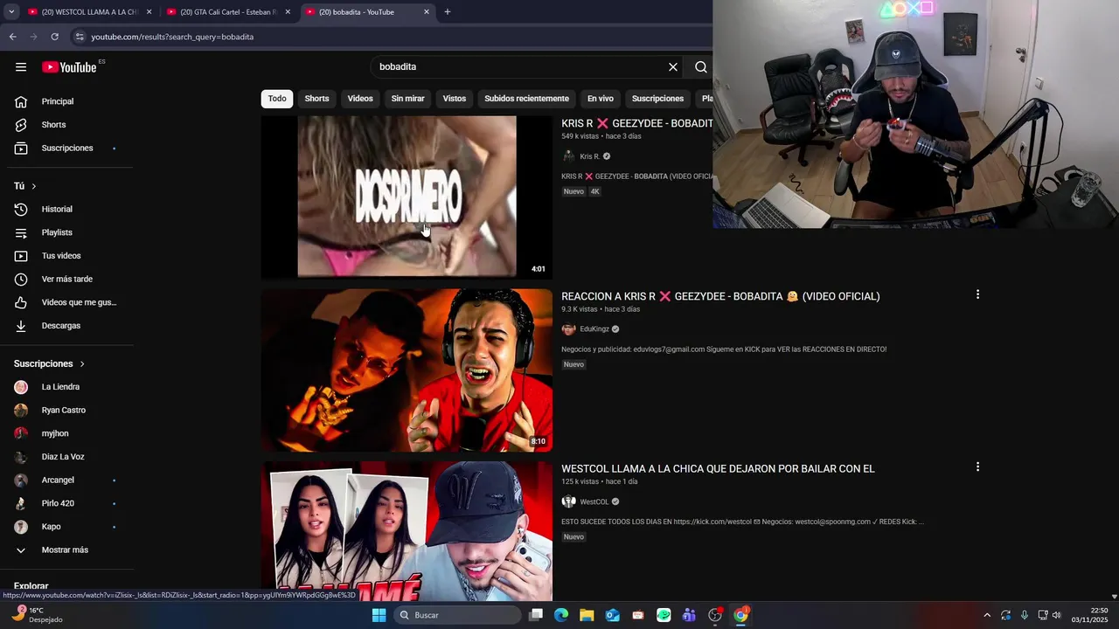Viewport: 1119px width, 629px height.
Task: Open the YouTube hamburger guide menu
Action: click(21, 67)
